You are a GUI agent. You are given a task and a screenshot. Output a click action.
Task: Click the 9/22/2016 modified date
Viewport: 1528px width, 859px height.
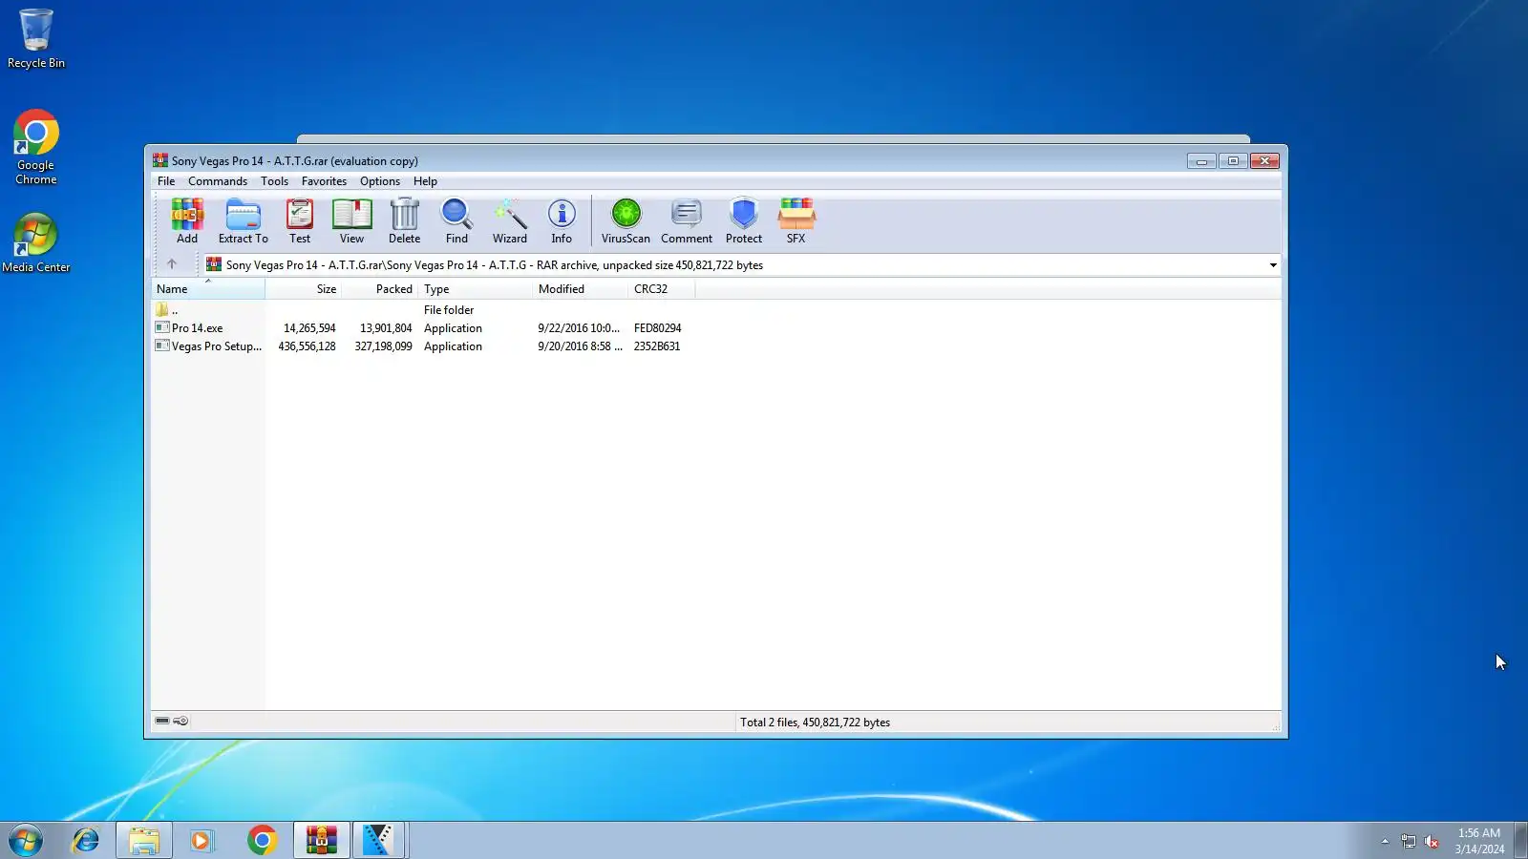click(579, 328)
